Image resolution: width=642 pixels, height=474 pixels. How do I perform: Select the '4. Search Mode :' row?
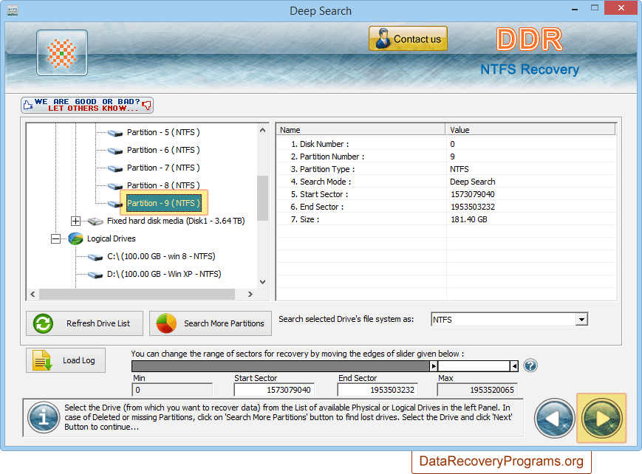click(x=446, y=182)
